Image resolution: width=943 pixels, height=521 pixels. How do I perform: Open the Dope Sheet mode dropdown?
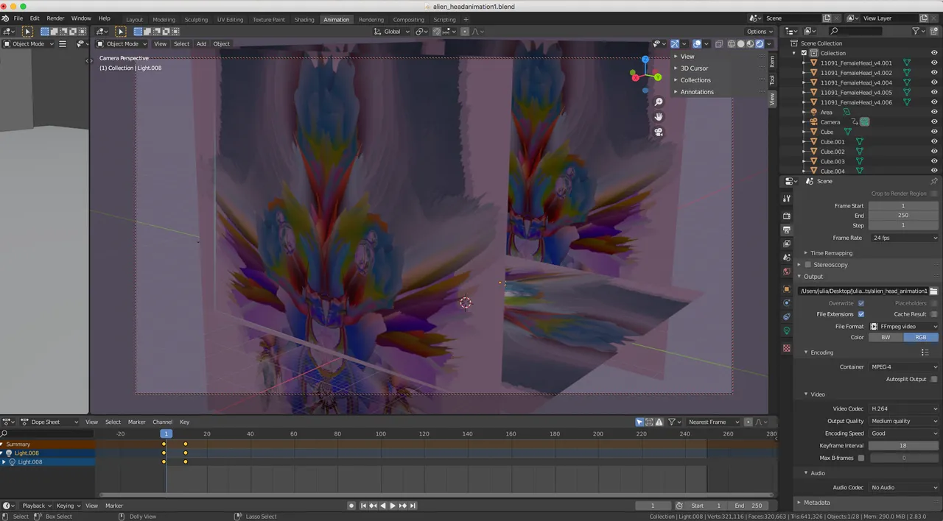tap(49, 422)
